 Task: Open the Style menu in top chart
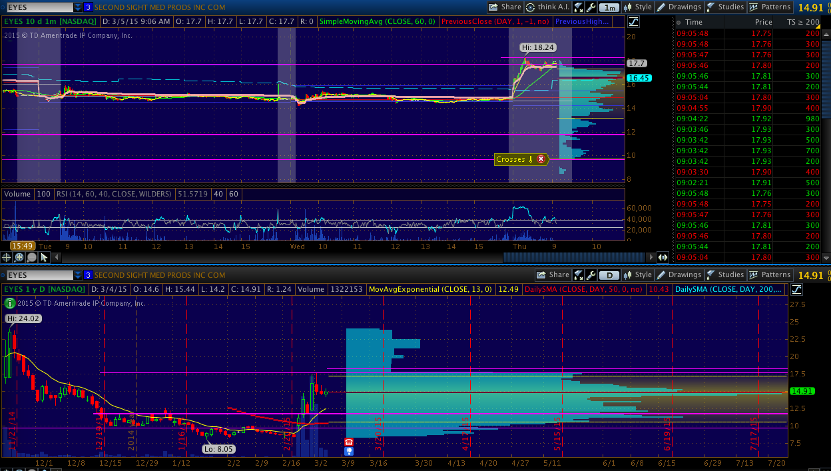(x=637, y=7)
